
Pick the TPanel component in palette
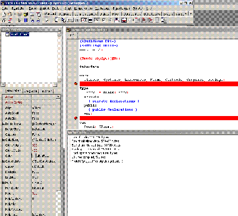pos(157,20)
